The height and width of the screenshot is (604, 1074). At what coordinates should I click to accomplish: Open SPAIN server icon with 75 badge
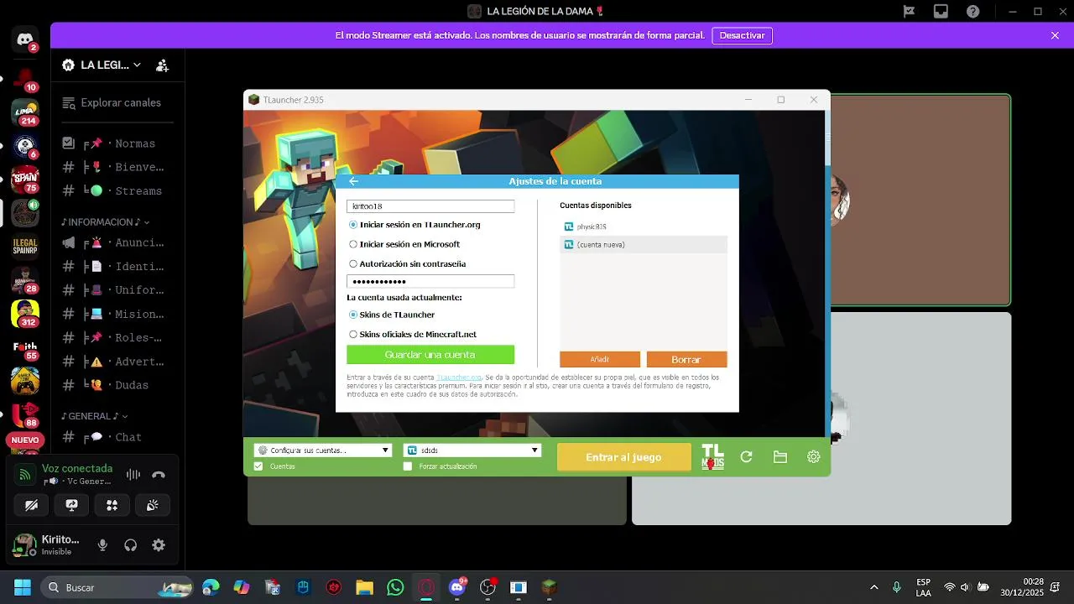[25, 179]
